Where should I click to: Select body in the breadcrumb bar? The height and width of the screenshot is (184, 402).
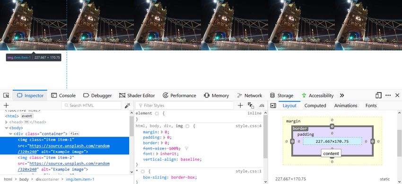tap(24, 179)
